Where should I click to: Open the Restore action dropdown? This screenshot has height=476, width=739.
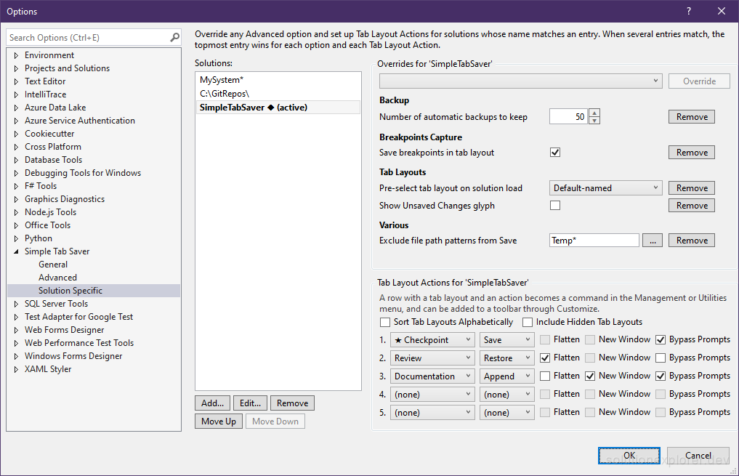pyautogui.click(x=506, y=358)
